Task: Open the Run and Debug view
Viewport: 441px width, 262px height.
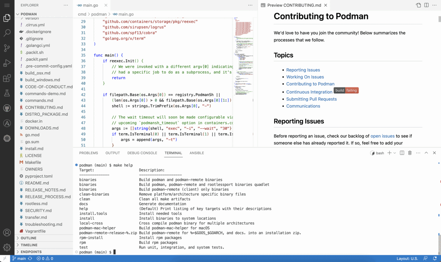Action: coord(7,63)
